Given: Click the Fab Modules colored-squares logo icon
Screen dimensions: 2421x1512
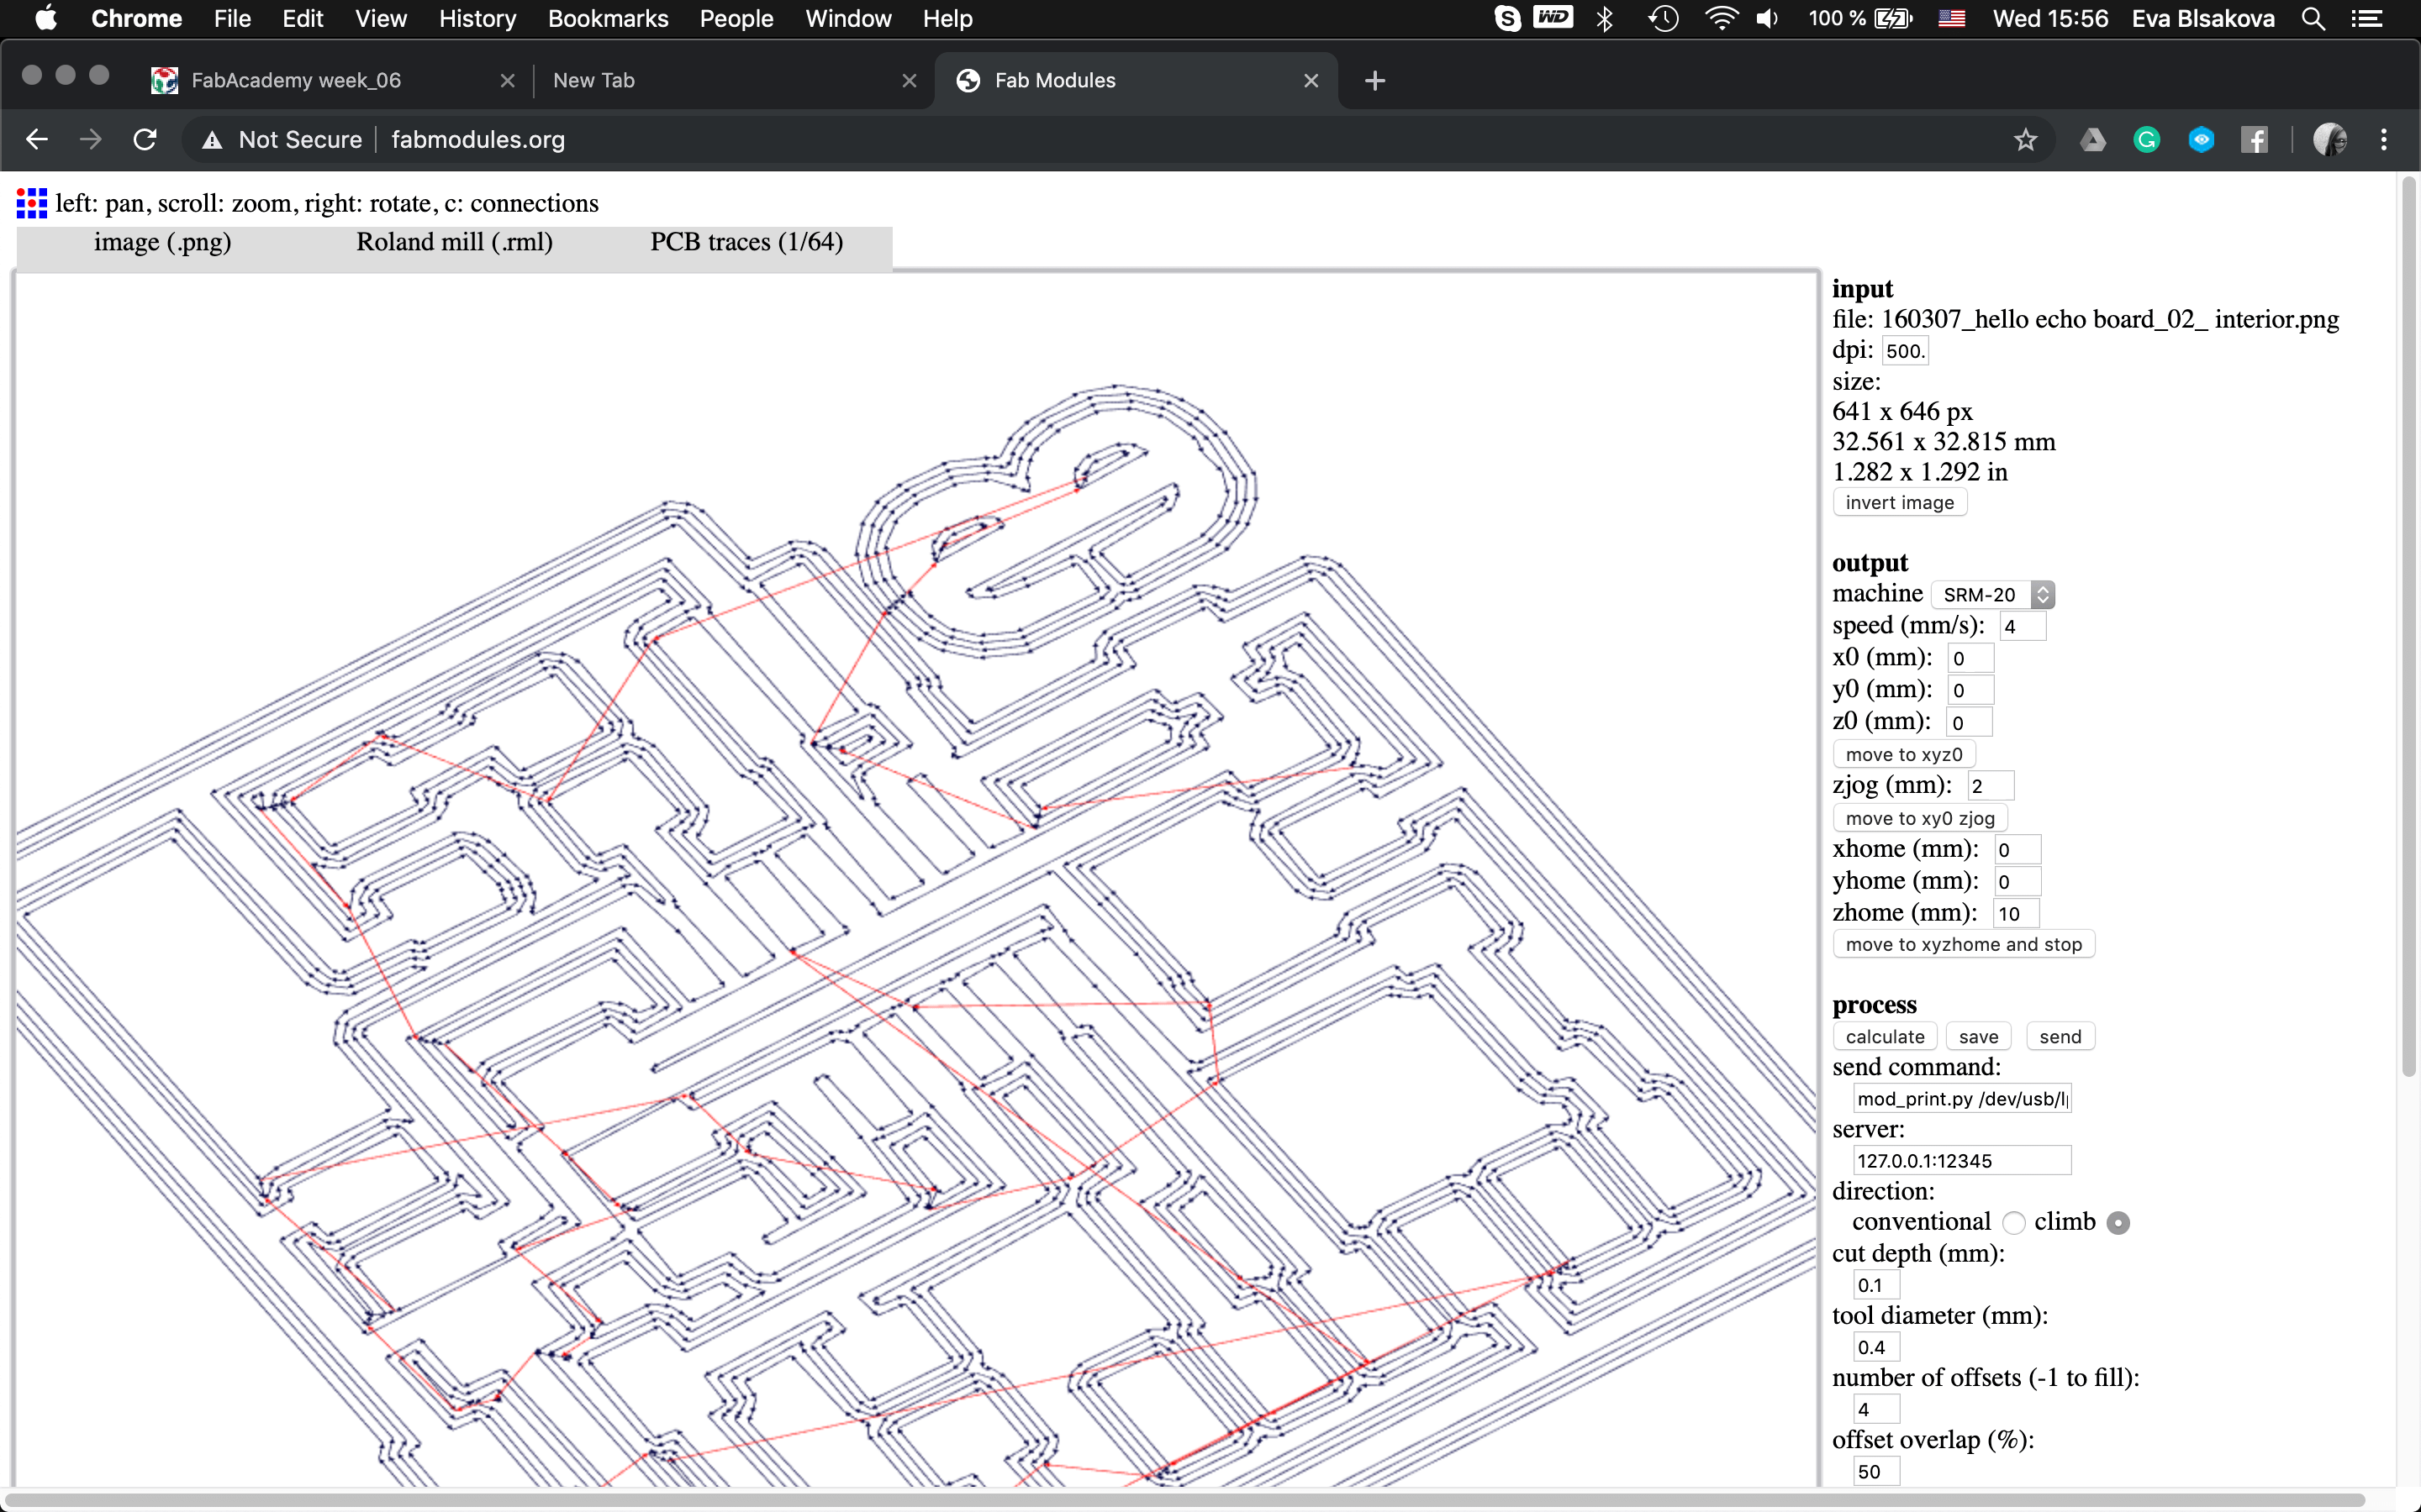Looking at the screenshot, I should [x=32, y=203].
